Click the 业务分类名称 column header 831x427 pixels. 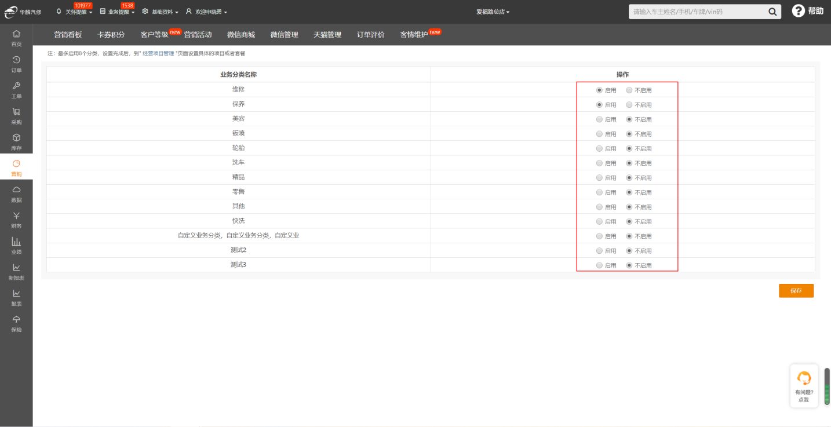point(238,75)
